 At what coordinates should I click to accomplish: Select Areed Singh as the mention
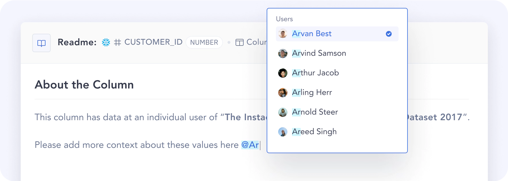pyautogui.click(x=314, y=132)
